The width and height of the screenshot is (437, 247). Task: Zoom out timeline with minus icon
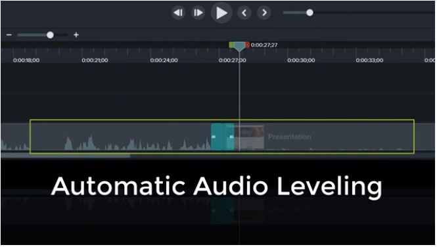coord(9,35)
